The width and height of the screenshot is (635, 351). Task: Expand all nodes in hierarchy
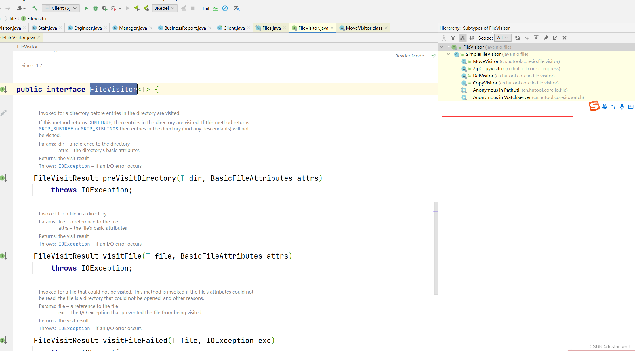(x=536, y=38)
